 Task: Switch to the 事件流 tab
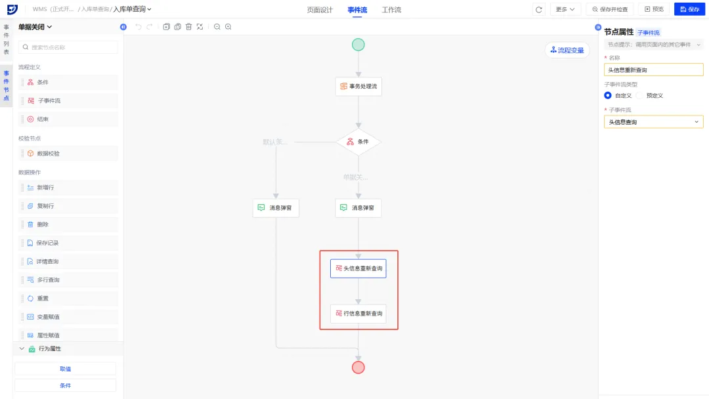pos(357,10)
